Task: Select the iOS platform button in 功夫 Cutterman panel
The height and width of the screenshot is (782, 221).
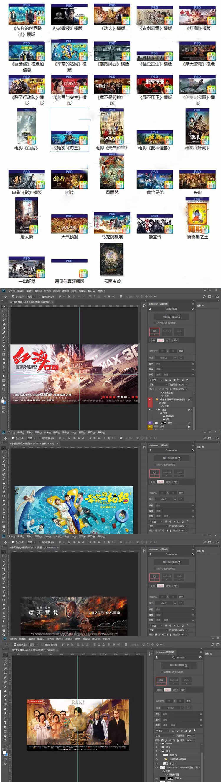Action: [161, 680]
